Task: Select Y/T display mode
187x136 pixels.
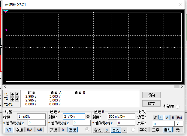Action: 9,130
